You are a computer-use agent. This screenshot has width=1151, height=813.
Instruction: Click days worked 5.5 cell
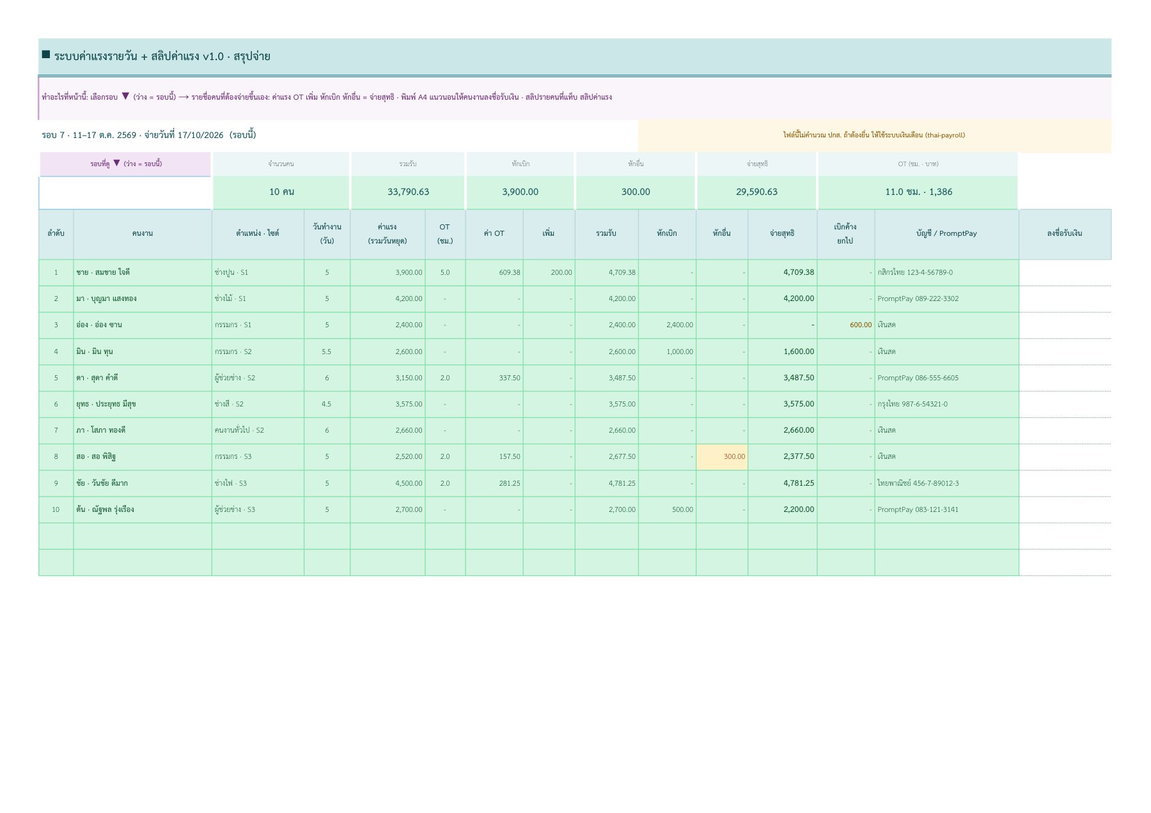pyautogui.click(x=327, y=352)
